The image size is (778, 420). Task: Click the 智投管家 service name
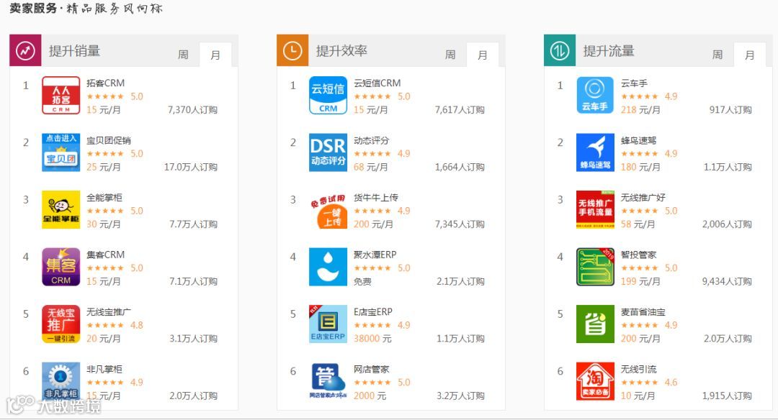[638, 255]
